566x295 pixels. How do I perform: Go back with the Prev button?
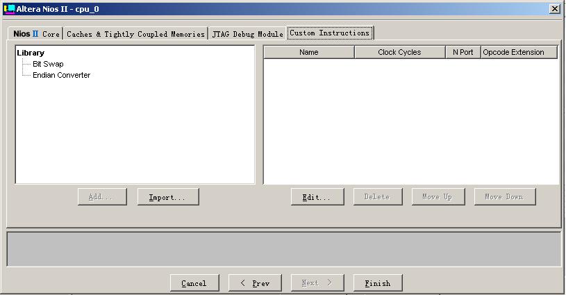click(x=254, y=283)
